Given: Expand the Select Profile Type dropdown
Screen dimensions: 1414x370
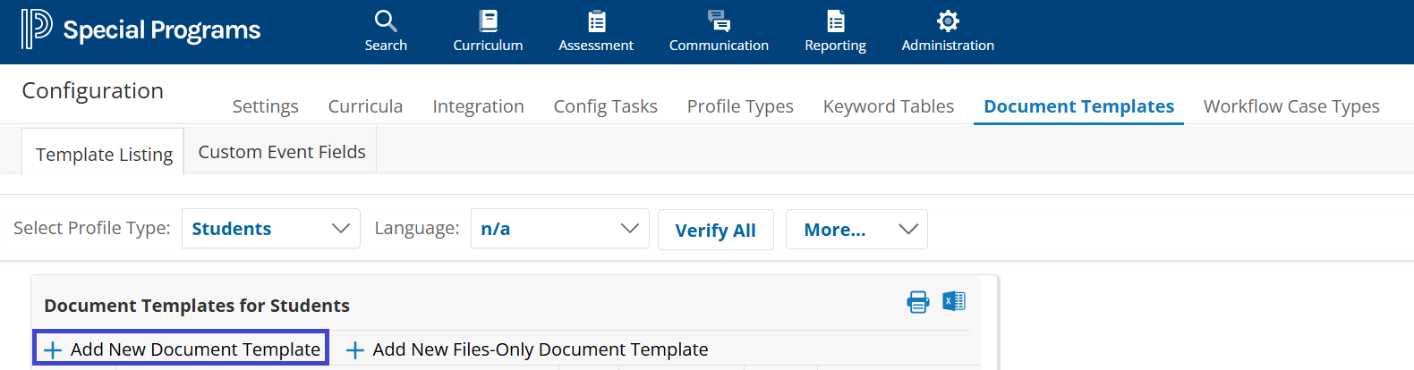Looking at the screenshot, I should pyautogui.click(x=270, y=229).
